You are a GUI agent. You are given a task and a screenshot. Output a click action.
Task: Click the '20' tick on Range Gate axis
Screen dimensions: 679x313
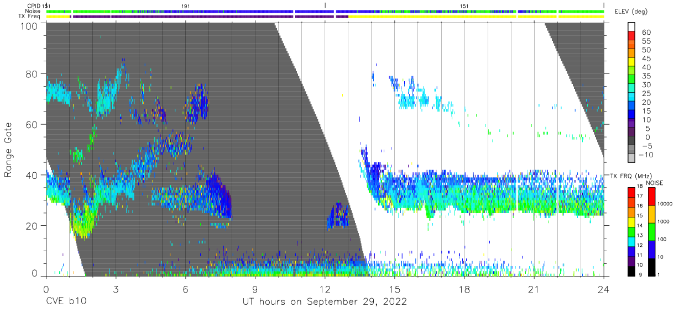32,226
